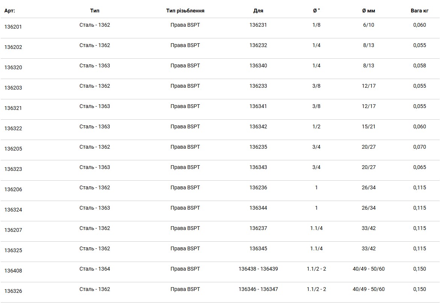Click article number 136322

tap(13, 128)
